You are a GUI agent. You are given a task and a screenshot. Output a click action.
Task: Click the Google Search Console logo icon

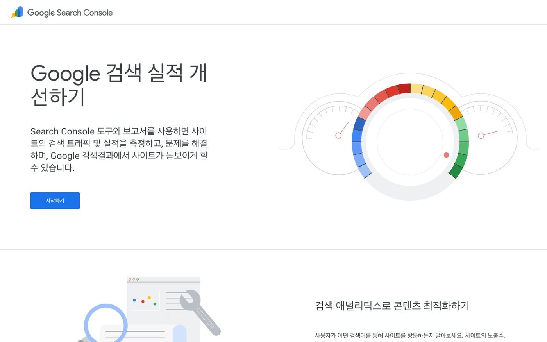pyautogui.click(x=17, y=12)
